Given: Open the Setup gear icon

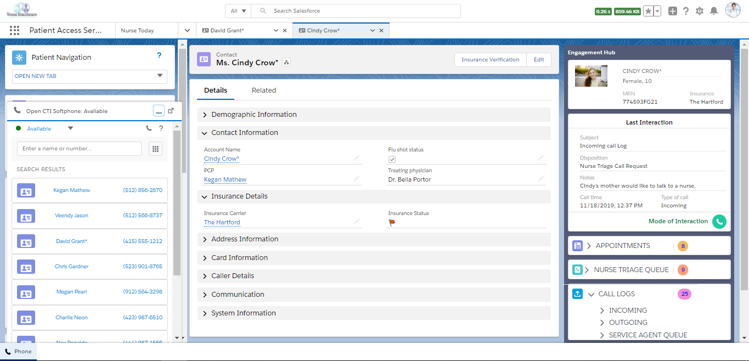Looking at the screenshot, I should coord(700,11).
